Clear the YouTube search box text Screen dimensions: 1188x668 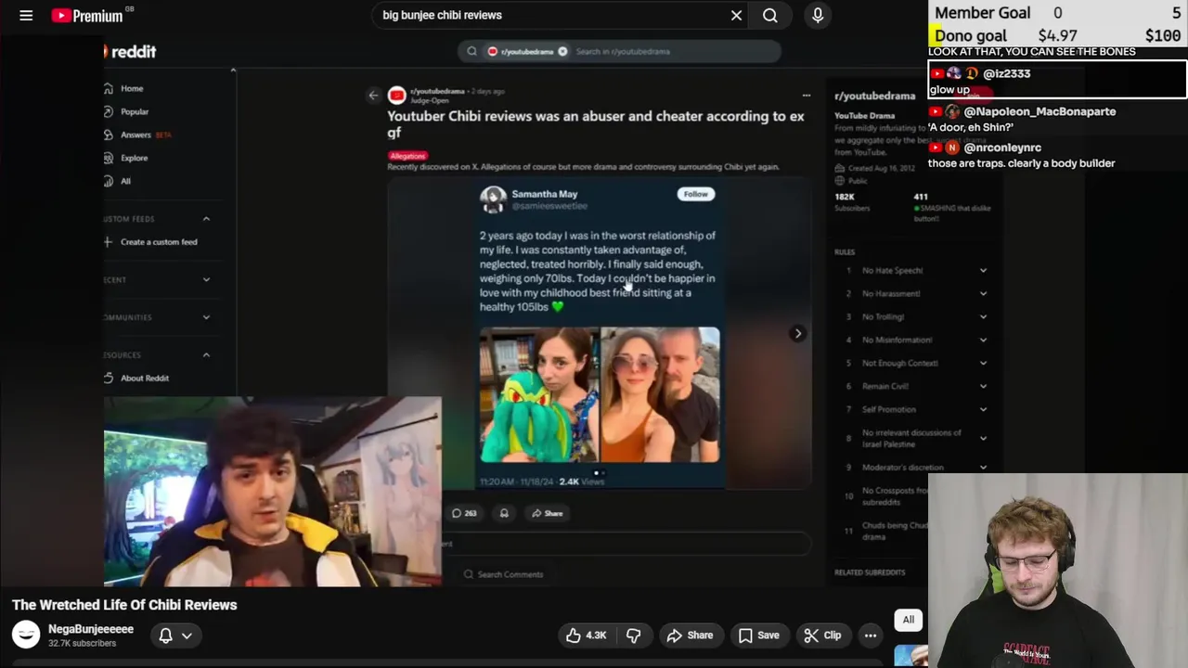coord(736,15)
